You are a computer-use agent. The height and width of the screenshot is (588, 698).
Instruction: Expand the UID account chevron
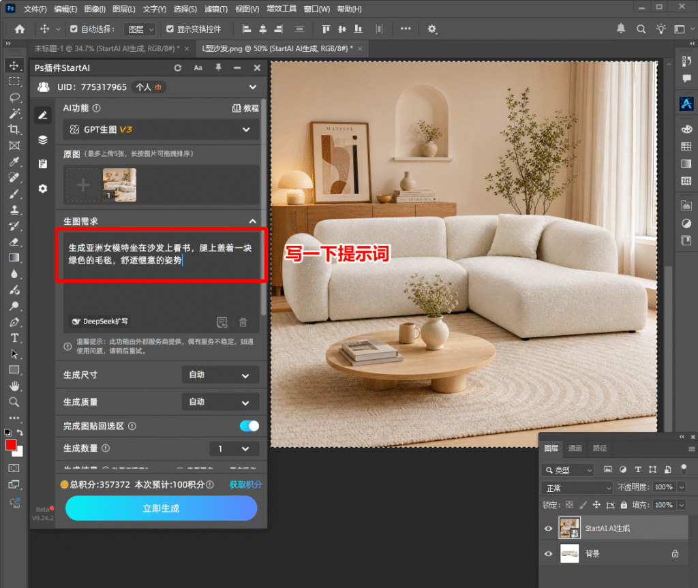pos(253,87)
